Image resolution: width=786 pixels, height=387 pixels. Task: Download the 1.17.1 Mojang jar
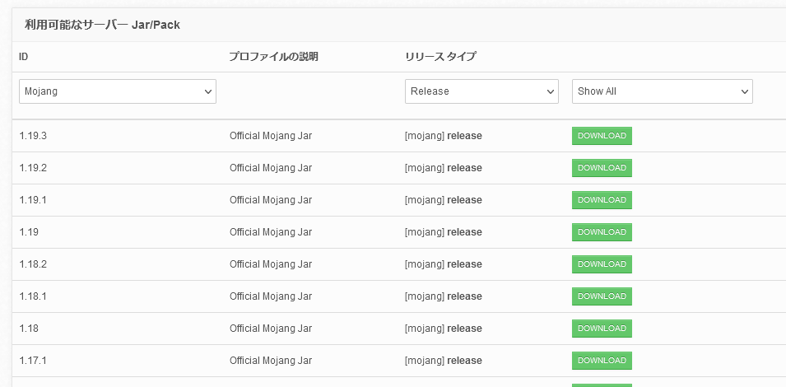click(602, 361)
